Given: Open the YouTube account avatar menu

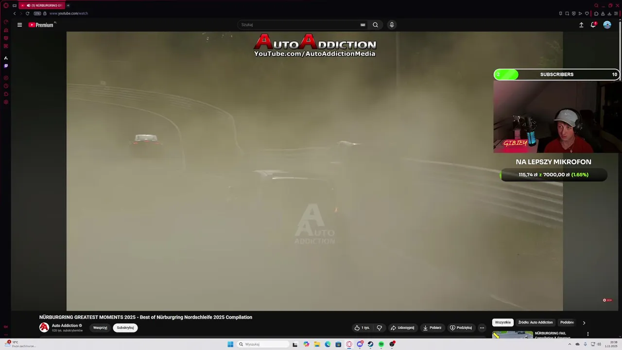Looking at the screenshot, I should (607, 25).
